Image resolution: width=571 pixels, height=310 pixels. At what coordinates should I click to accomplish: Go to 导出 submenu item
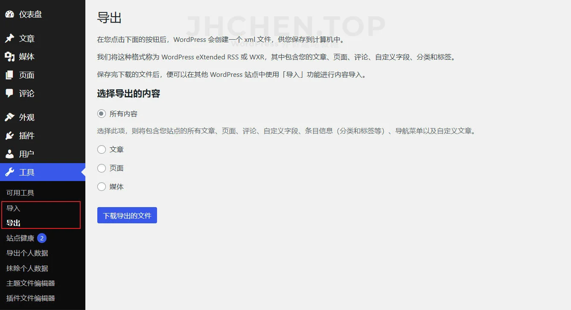(13, 223)
